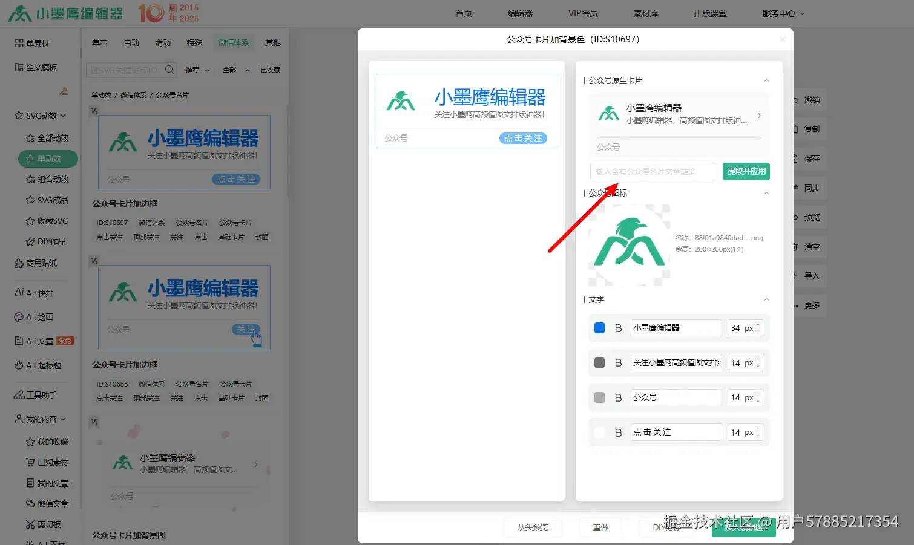Click the 重做 button
The height and width of the screenshot is (545, 914).
pos(600,527)
